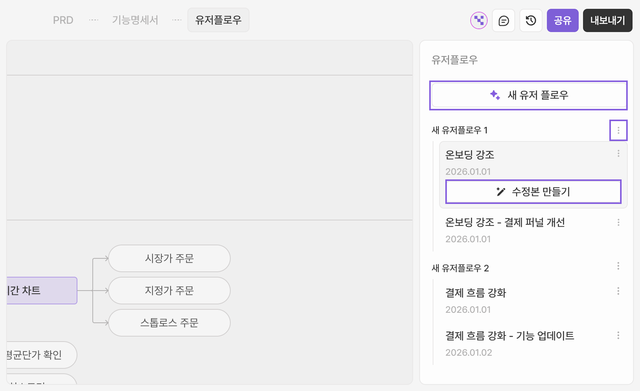Open options for 결제 흐름 강화 - 기능 업데이트
The height and width of the screenshot is (391, 640).
[x=618, y=335]
